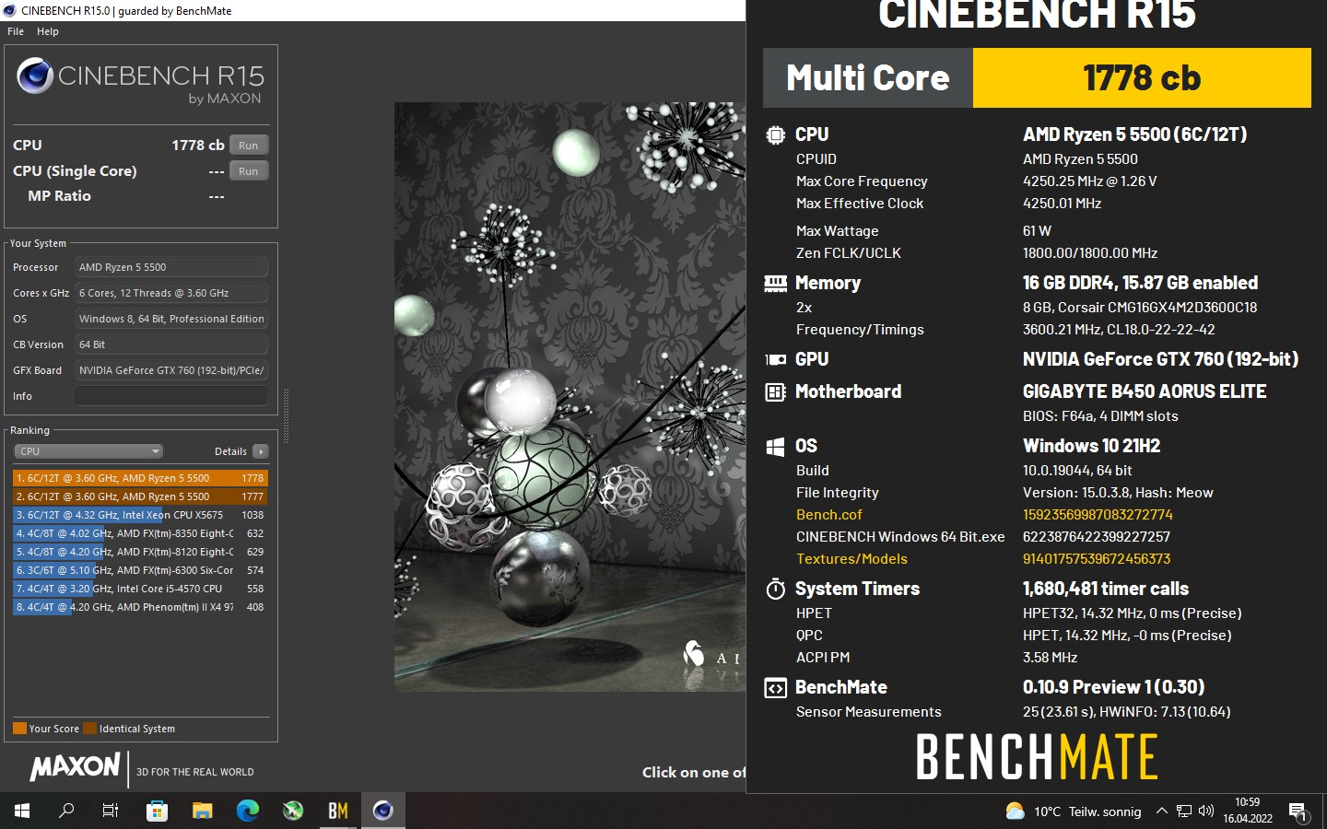Image resolution: width=1327 pixels, height=829 pixels.
Task: Click the BENCHMATE logo at panel bottom
Action: coord(1037,757)
